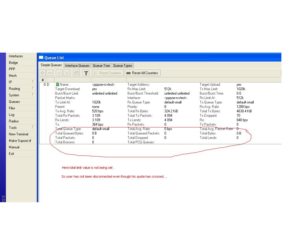Click Total Tx Bytes value 4630.4 KiB

point(244,111)
